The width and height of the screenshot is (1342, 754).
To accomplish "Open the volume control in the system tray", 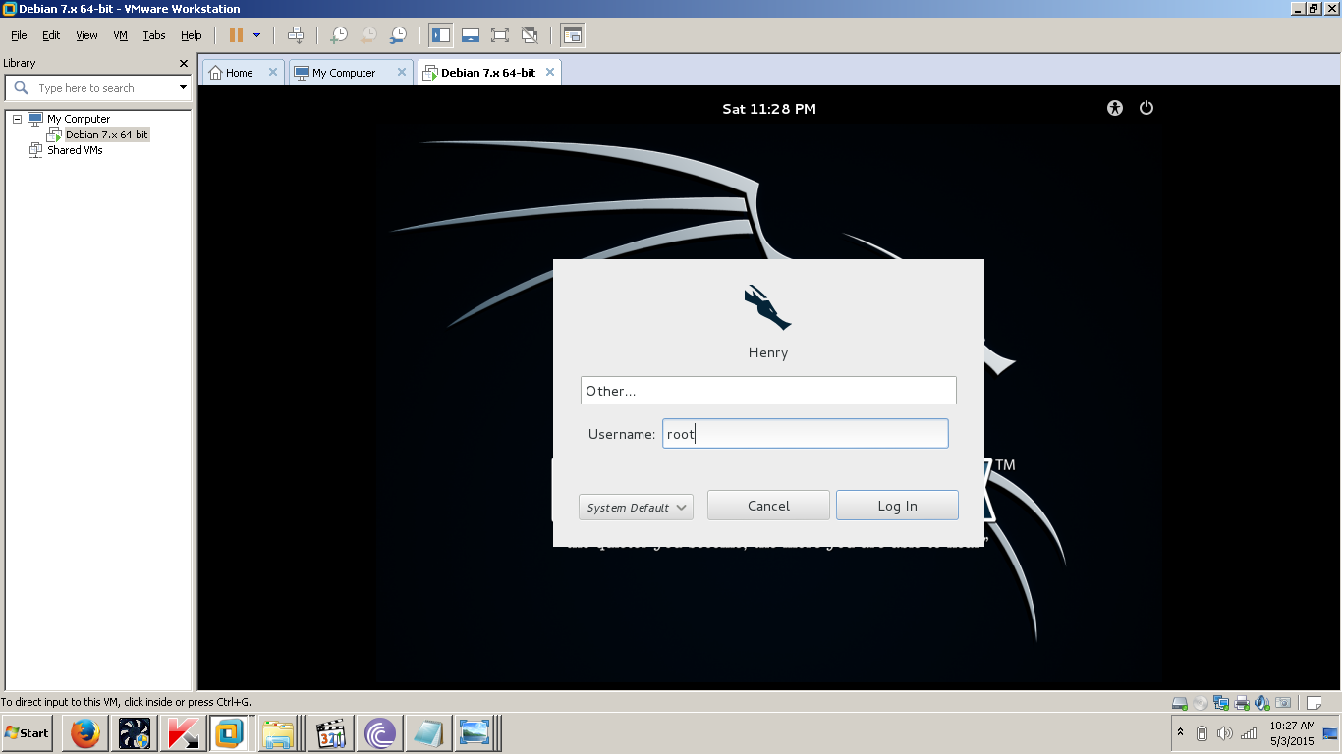I will pos(1225,733).
